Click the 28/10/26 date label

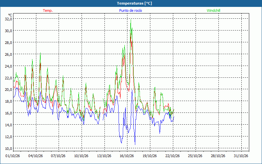coord(218,156)
